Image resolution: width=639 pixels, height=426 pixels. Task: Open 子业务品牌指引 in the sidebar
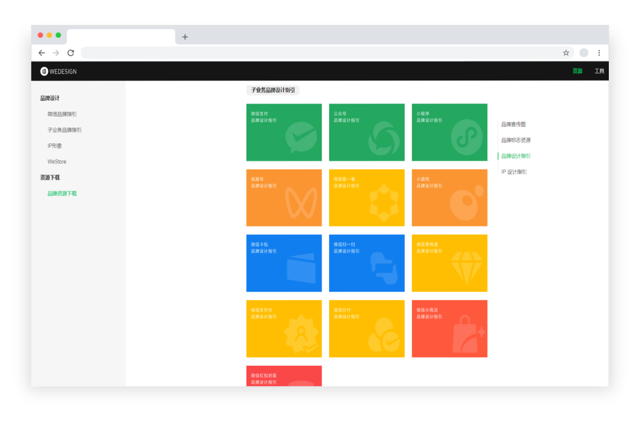pos(64,130)
